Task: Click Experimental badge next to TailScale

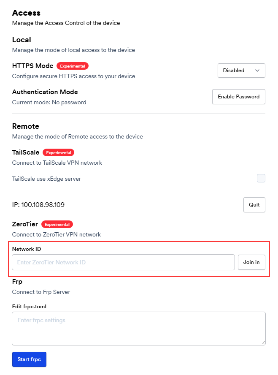Action: click(x=59, y=152)
